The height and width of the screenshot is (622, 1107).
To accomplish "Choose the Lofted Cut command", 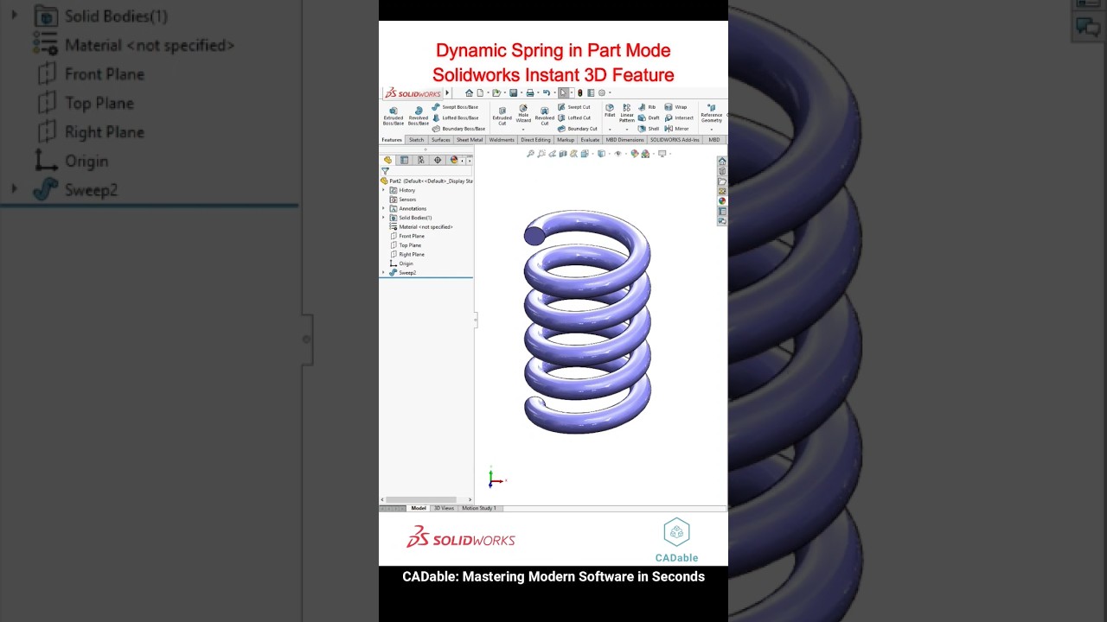I will pyautogui.click(x=574, y=117).
